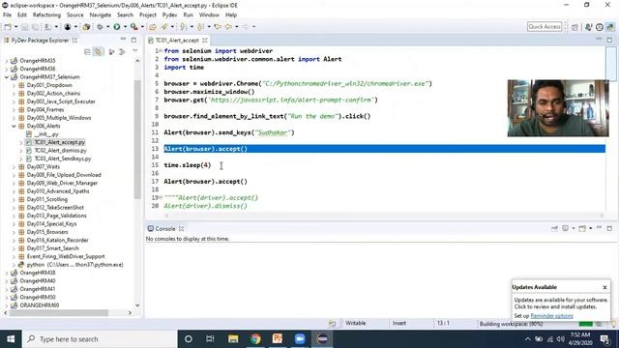The image size is (619, 348).
Task: Click the Quick Access field
Action: [545, 27]
